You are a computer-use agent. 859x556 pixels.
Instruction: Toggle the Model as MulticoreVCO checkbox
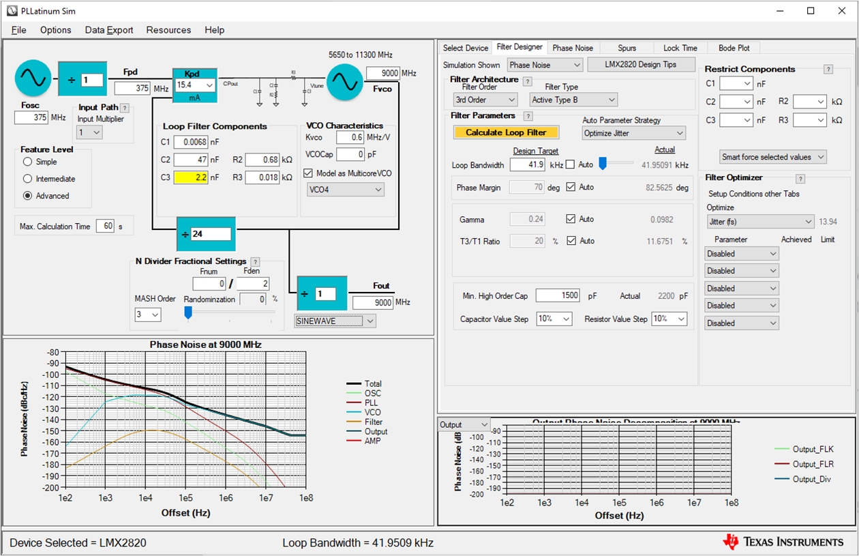click(x=308, y=173)
